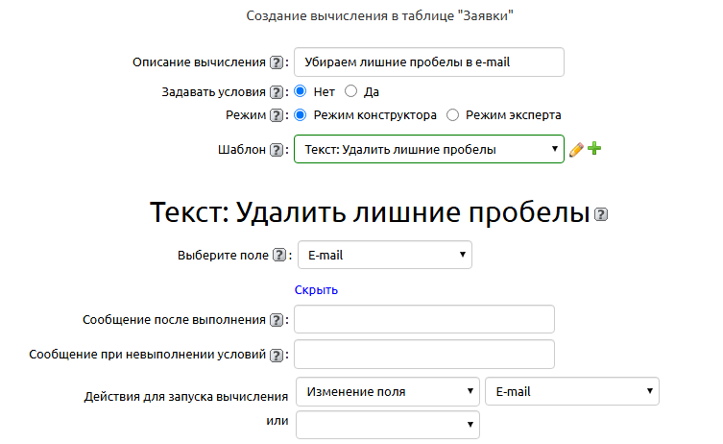Open the empty dropdown after или
This screenshot has width=723, height=444.
(388, 424)
